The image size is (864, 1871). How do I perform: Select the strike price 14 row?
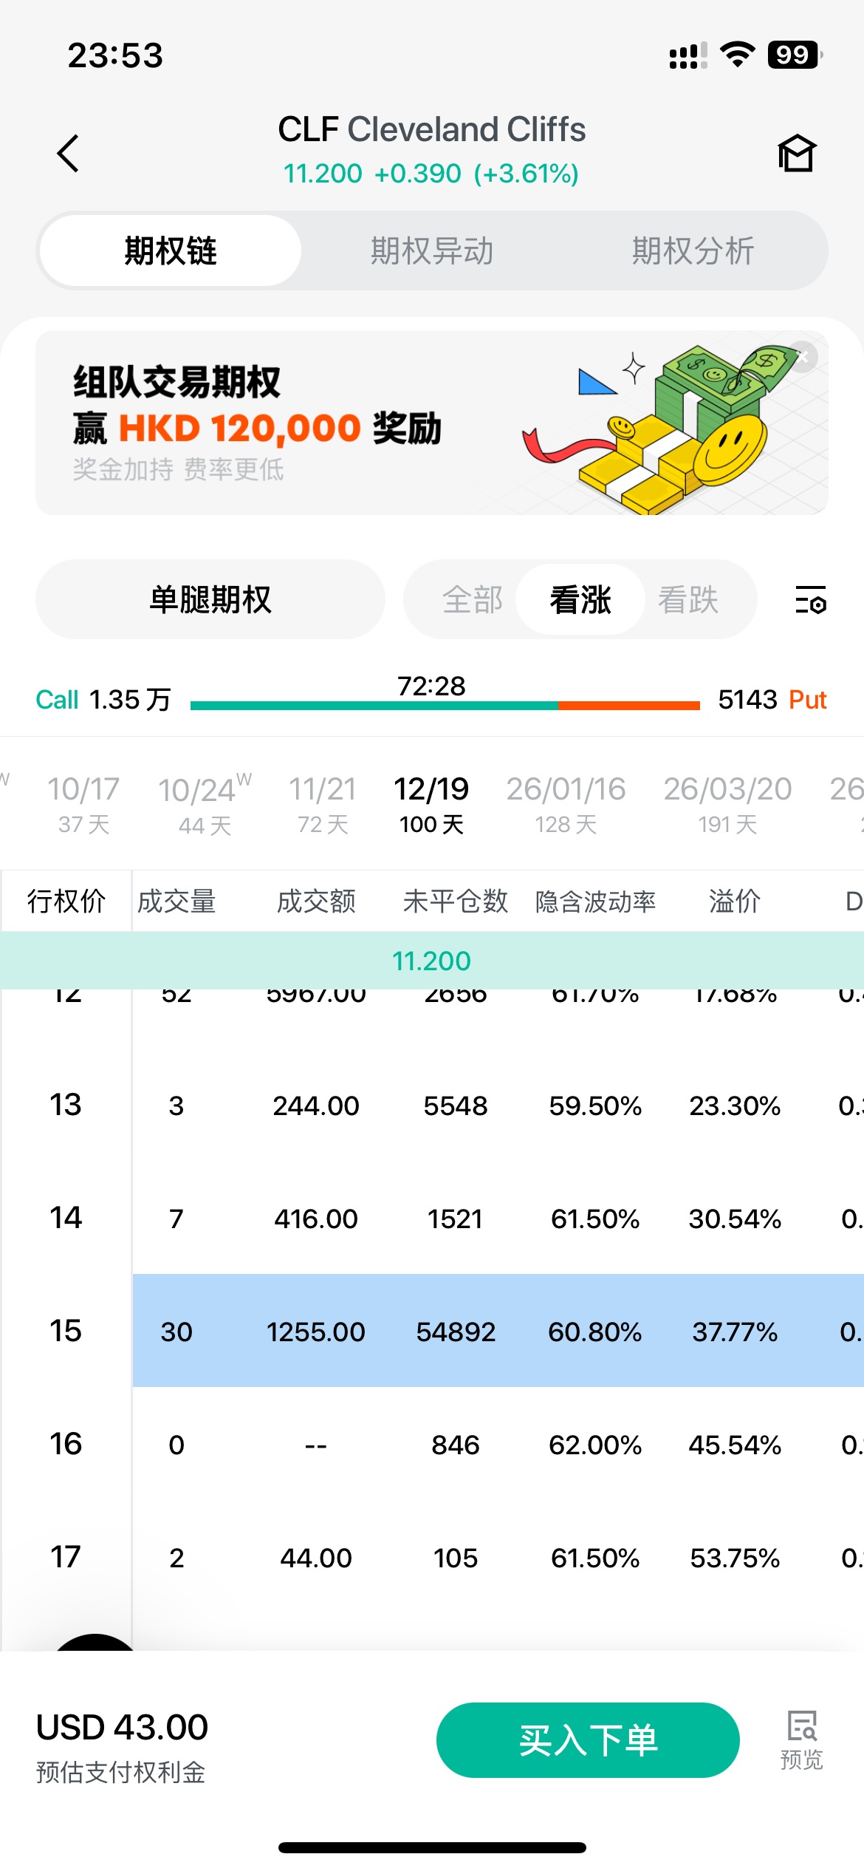click(x=432, y=1219)
